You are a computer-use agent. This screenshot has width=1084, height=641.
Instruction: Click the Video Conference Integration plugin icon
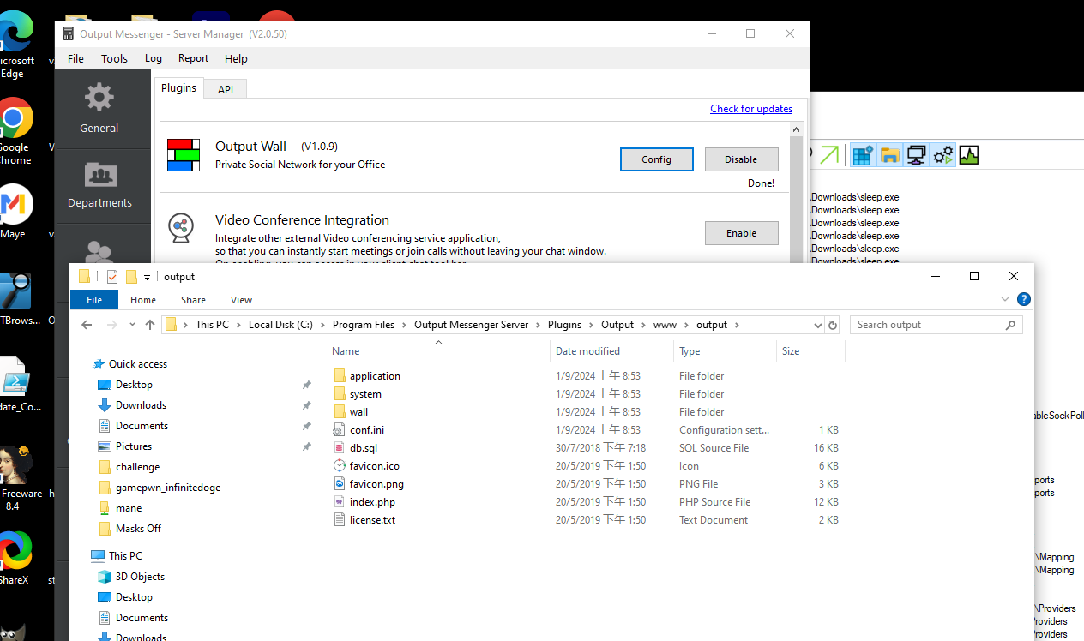(x=180, y=228)
